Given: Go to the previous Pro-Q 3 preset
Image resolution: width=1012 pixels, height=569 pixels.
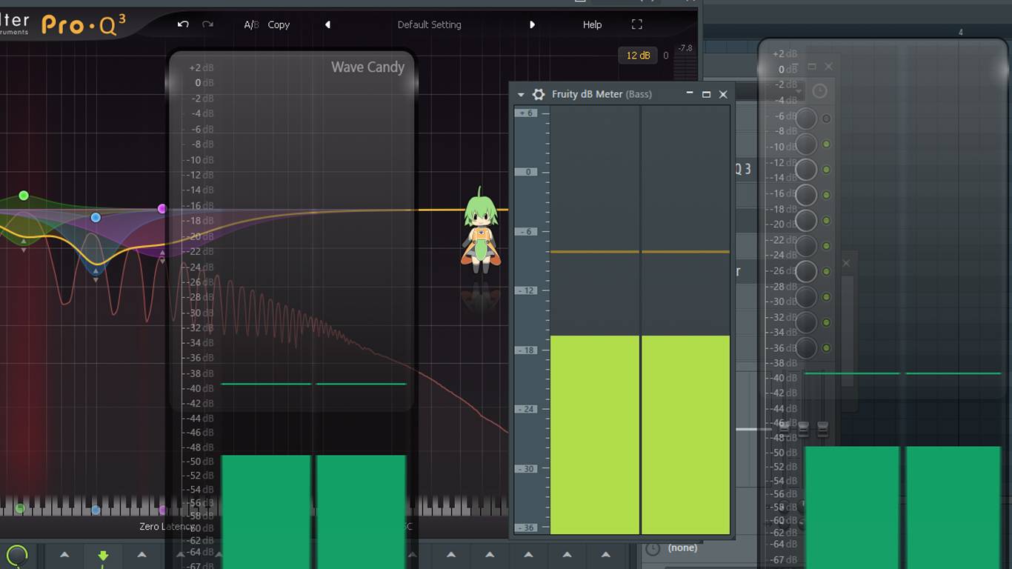Looking at the screenshot, I should tap(327, 24).
